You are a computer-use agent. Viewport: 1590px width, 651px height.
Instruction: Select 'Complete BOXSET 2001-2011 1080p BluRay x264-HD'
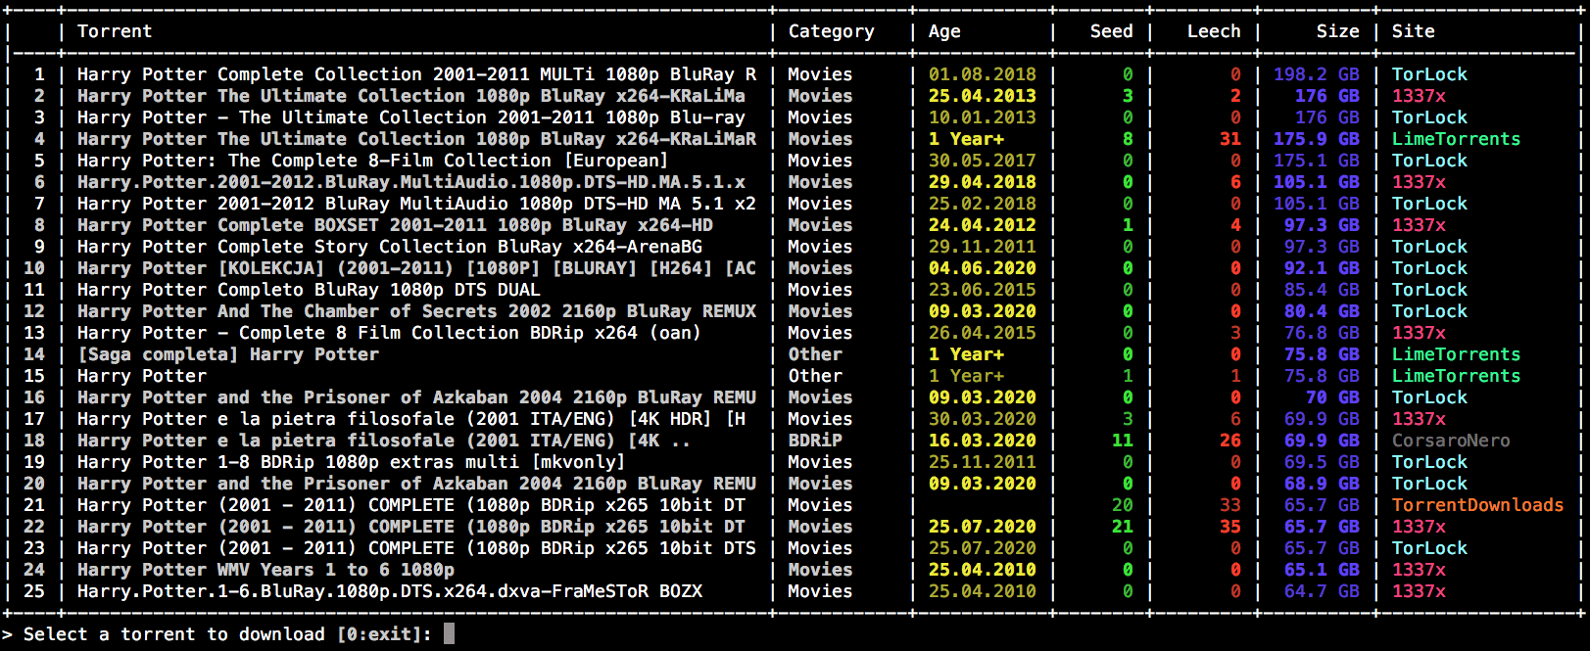[x=395, y=225]
